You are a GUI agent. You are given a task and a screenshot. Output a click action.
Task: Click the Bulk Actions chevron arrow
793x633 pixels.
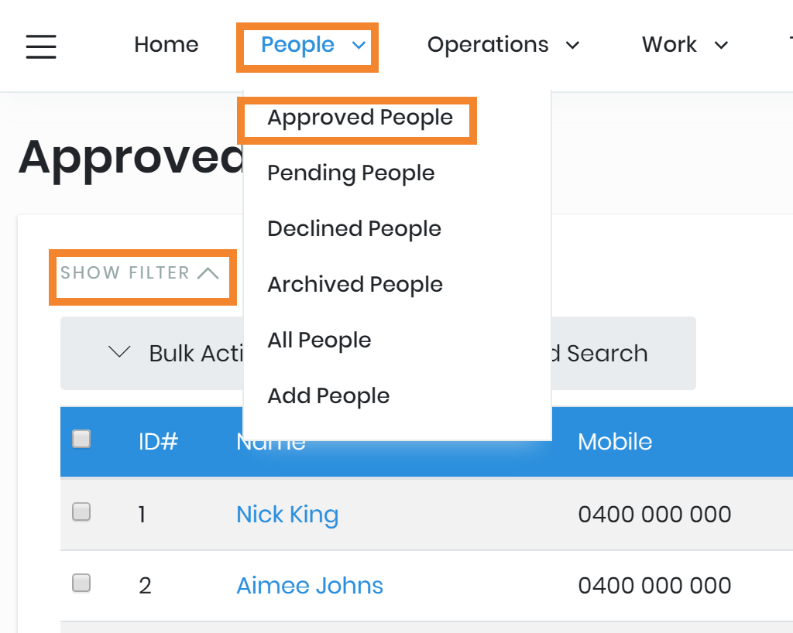pos(119,353)
